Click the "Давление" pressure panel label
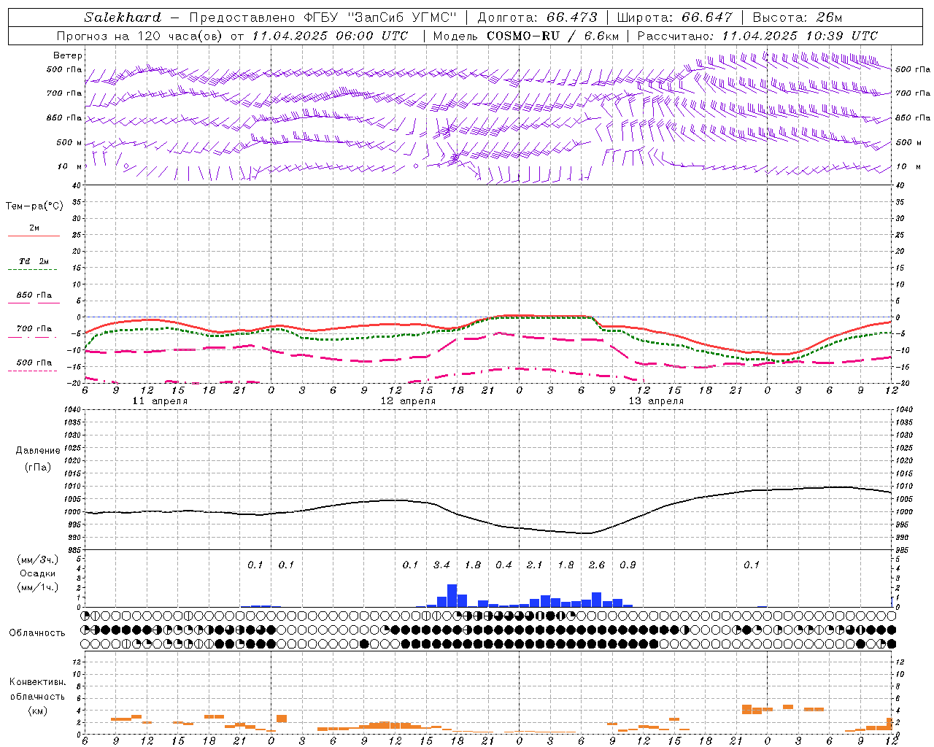This screenshot has width=934, height=747. coord(38,451)
